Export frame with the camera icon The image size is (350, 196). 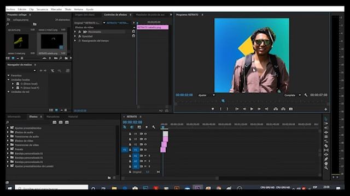tap(290, 109)
